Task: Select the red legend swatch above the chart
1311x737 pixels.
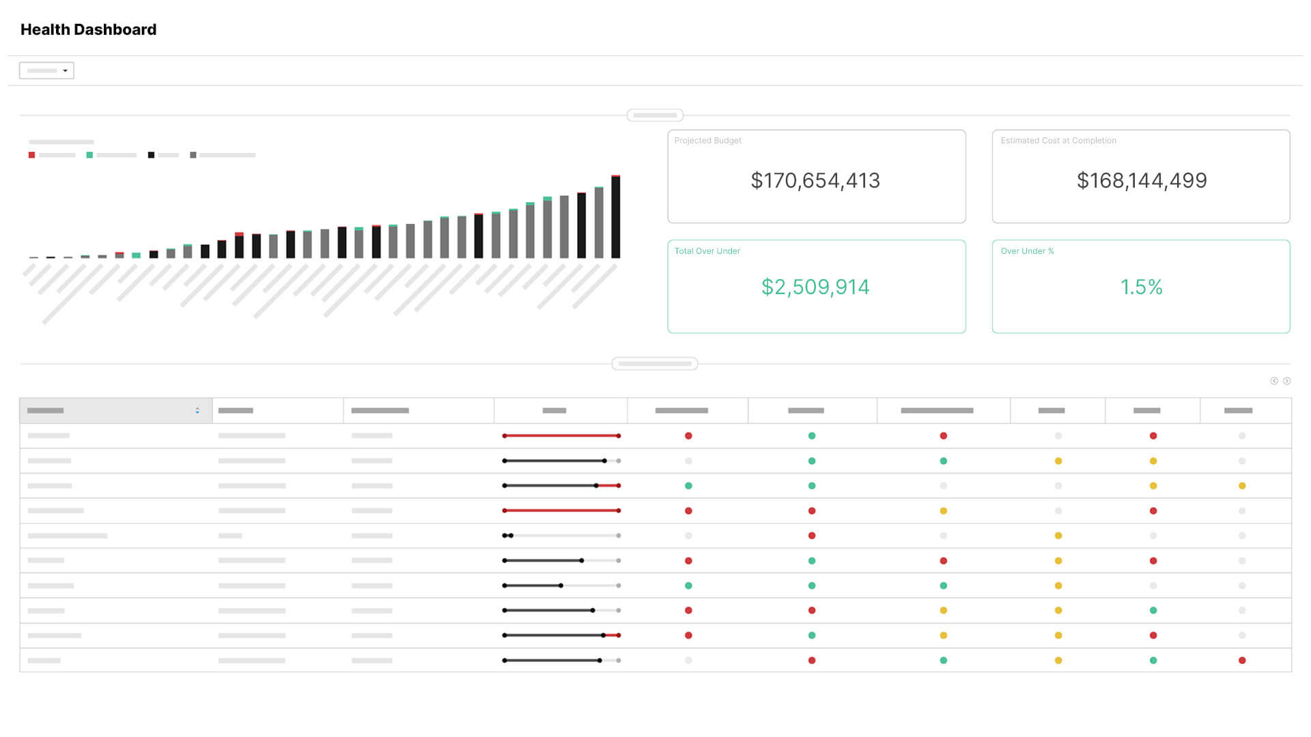Action: pyautogui.click(x=31, y=155)
